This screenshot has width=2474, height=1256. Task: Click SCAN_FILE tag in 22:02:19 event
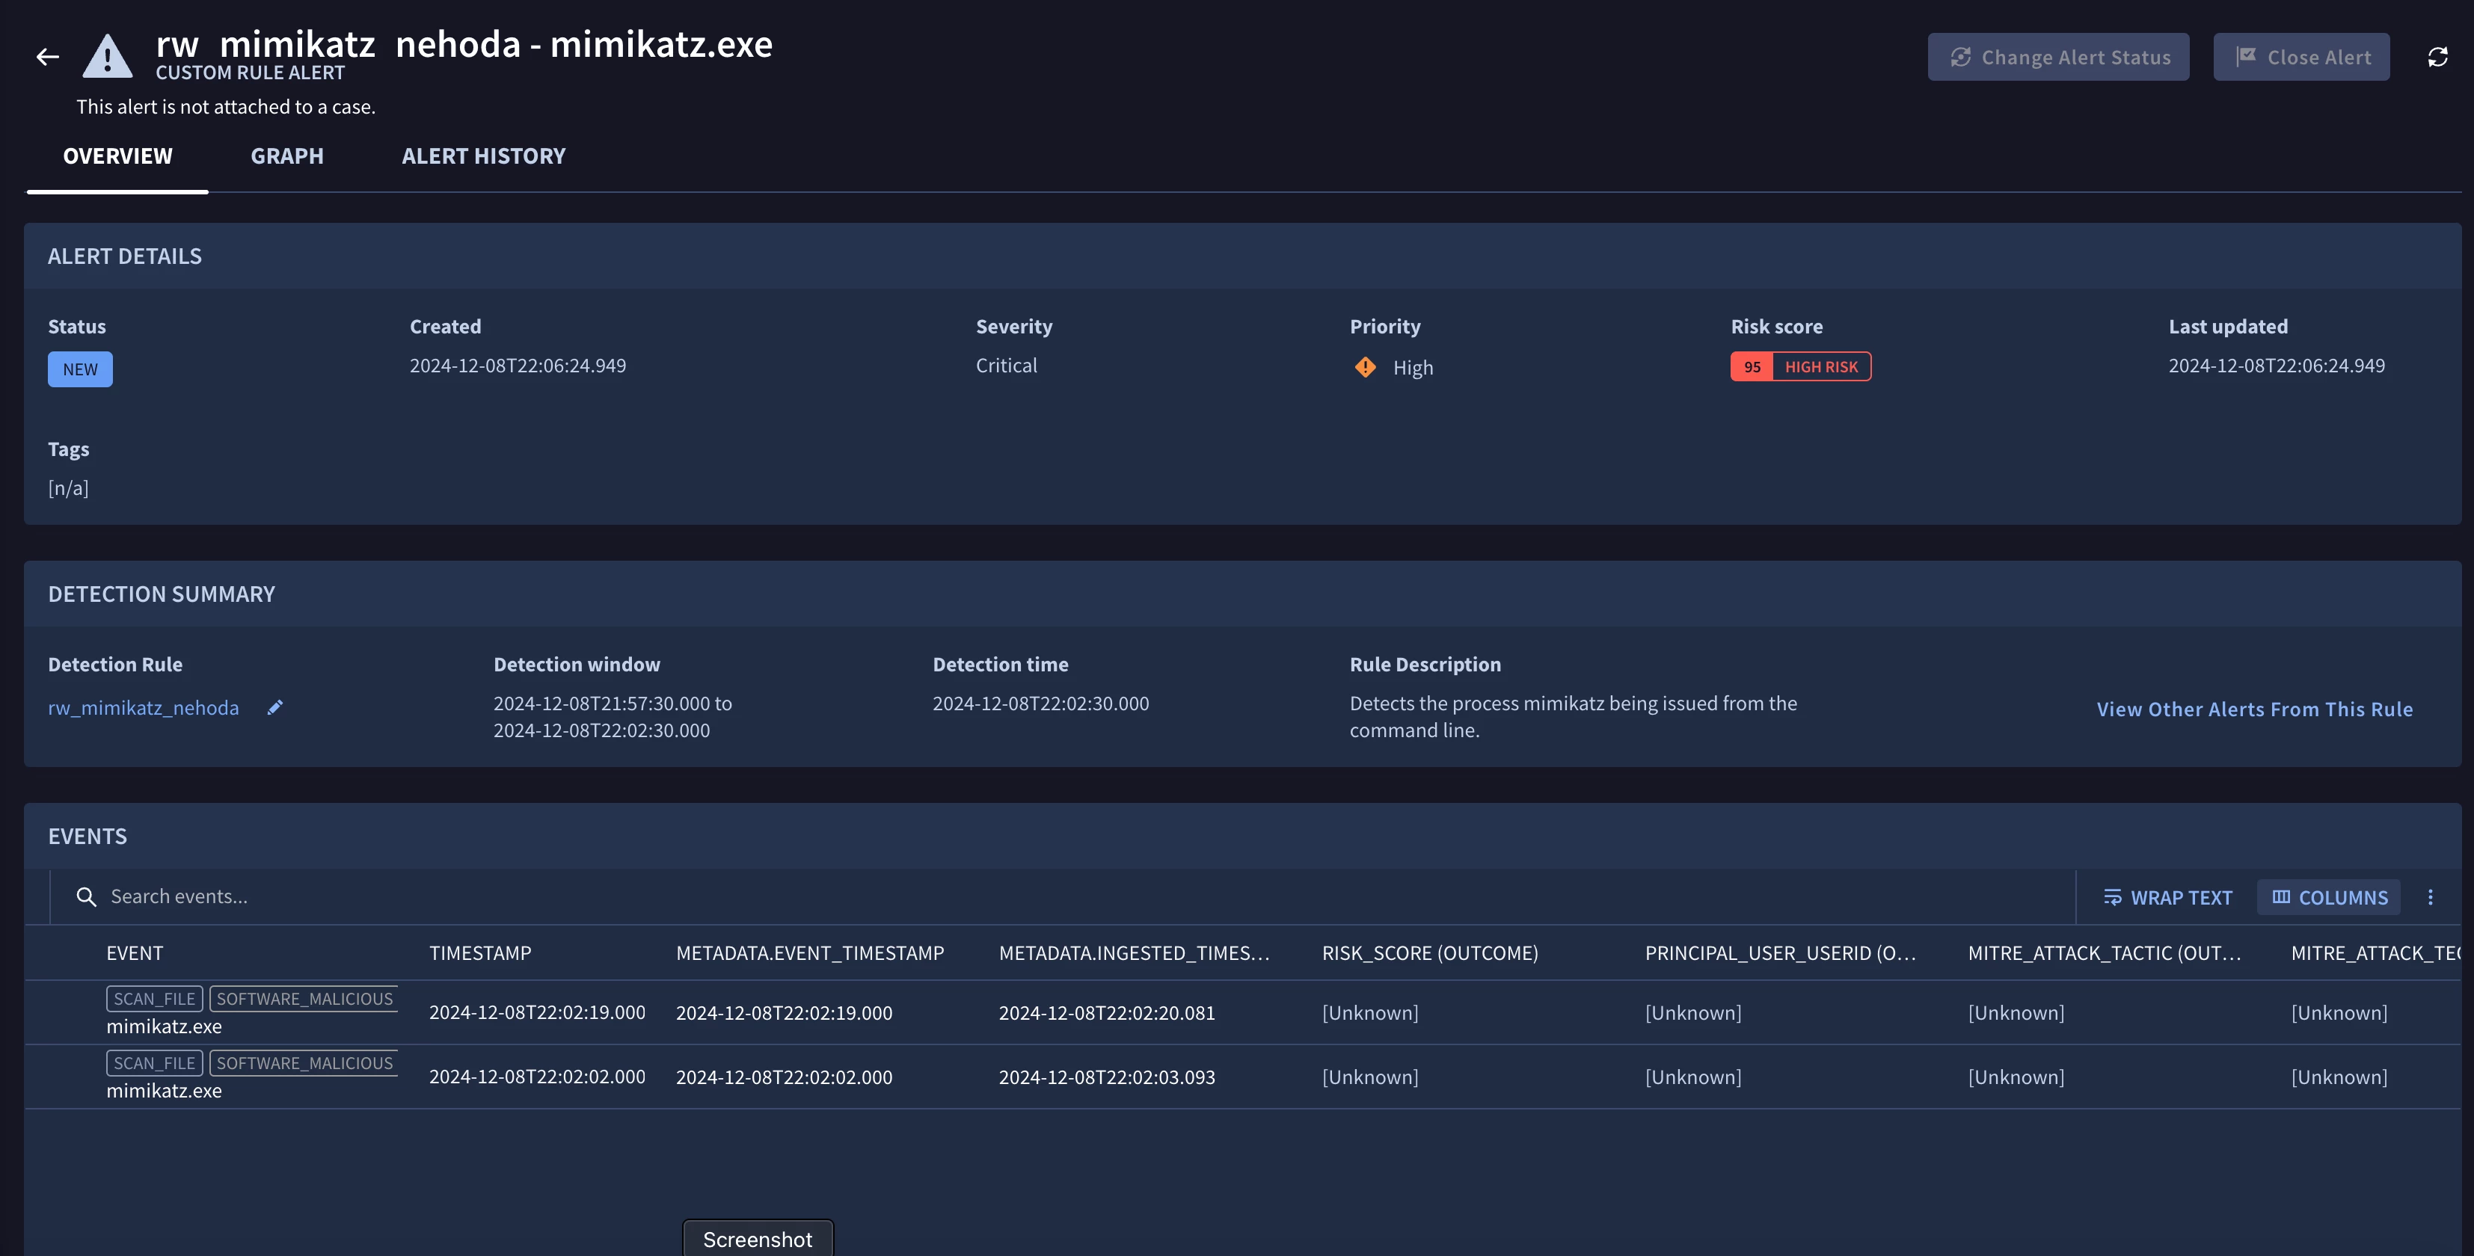pos(153,999)
